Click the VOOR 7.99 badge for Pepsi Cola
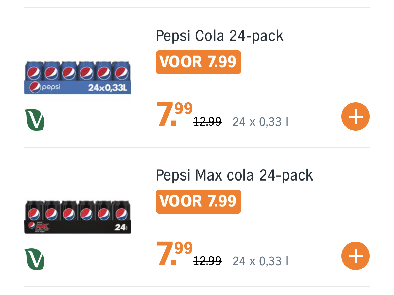The image size is (394, 295). 198,62
